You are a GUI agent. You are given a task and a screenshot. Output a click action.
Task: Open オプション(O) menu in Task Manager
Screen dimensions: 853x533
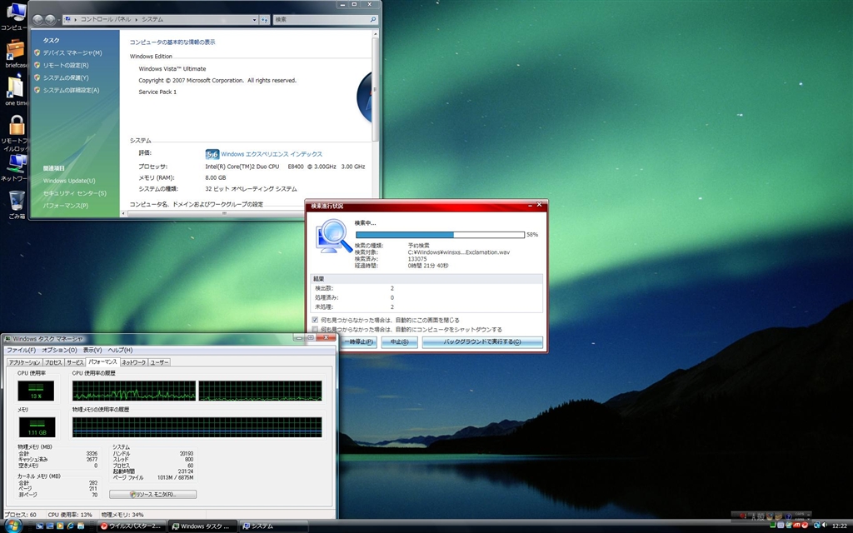[x=59, y=351]
